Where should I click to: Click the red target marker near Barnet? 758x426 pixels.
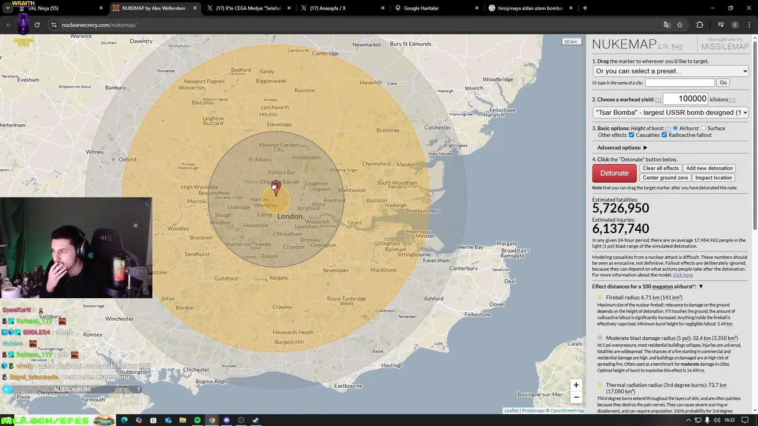tap(275, 188)
